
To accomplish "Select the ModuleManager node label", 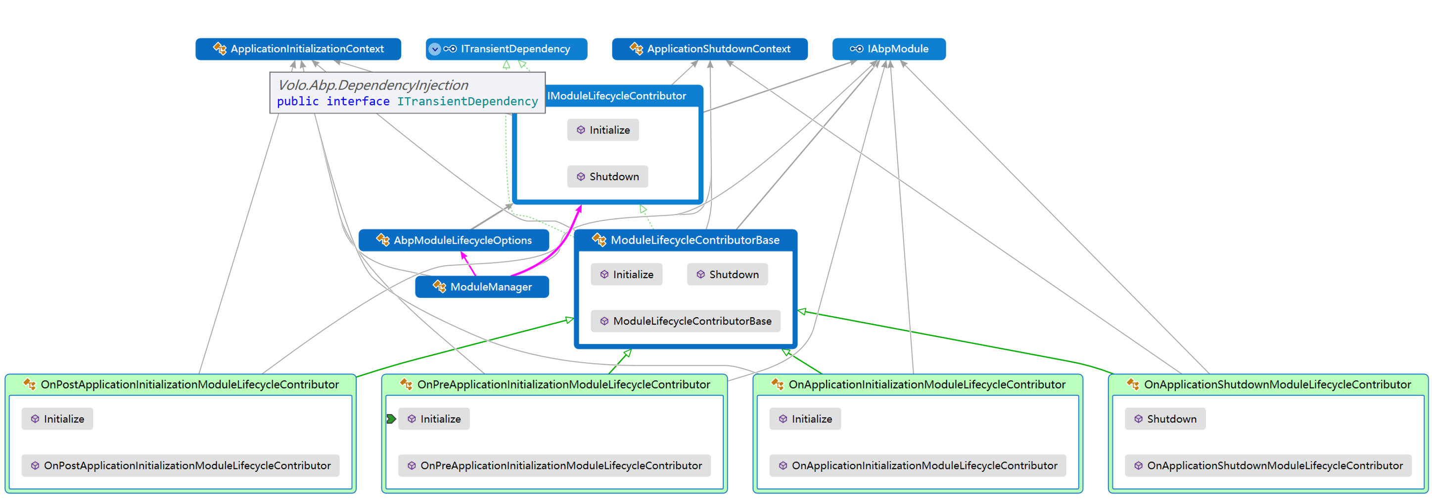I will [490, 287].
